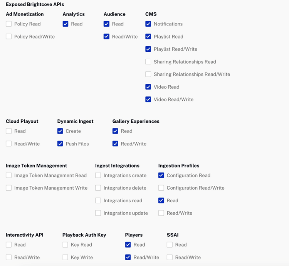
Task: Enable Interactivity API Read checkbox
Action: [x=9, y=245]
